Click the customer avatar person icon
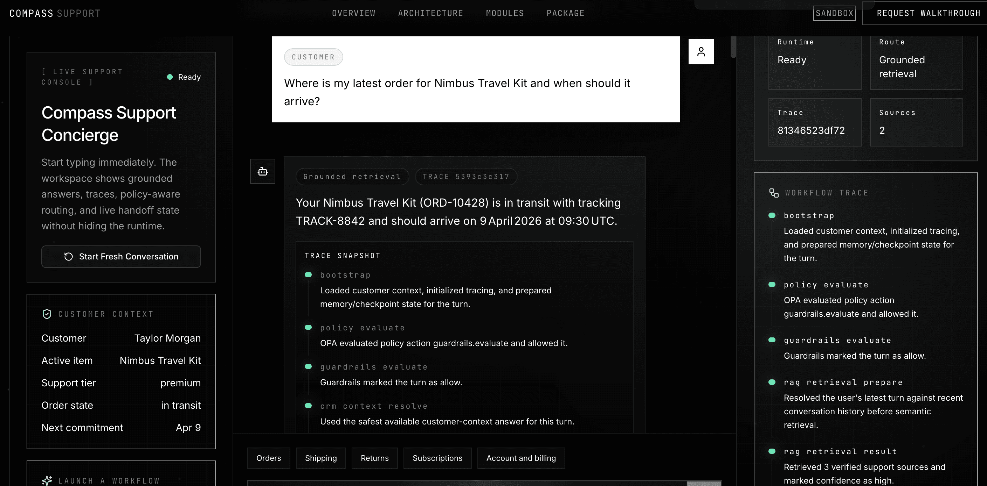Viewport: 987px width, 486px height. pos(701,52)
